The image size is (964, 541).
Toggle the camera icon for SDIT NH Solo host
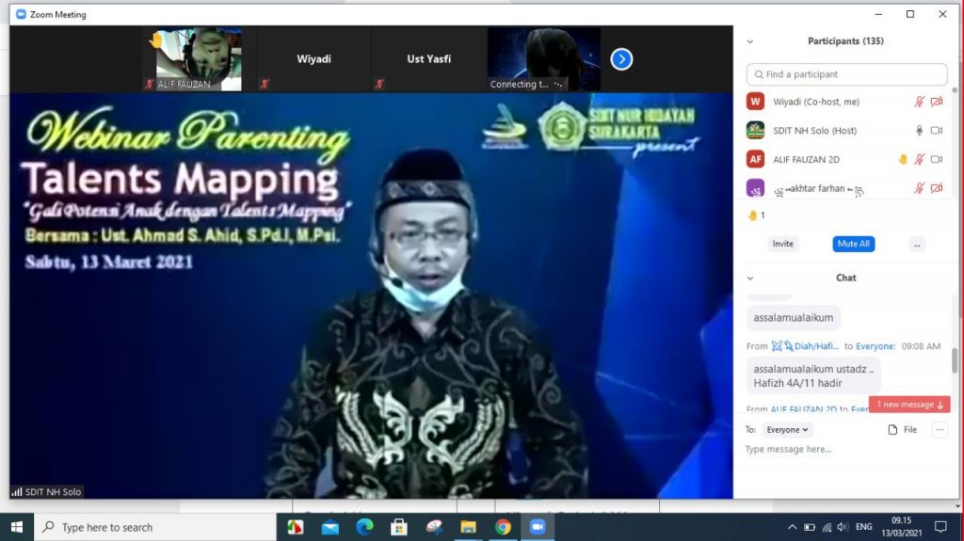[x=937, y=131]
